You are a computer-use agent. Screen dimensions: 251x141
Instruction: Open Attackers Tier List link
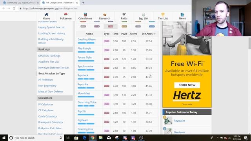point(49,61)
